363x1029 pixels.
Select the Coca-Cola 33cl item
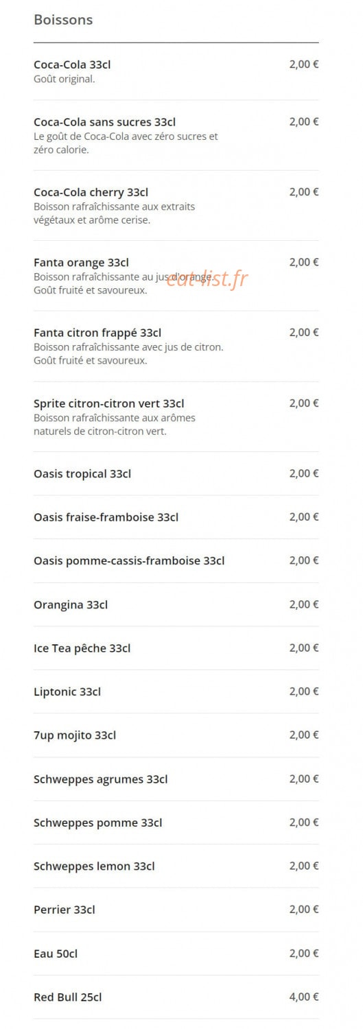pyautogui.click(x=176, y=71)
